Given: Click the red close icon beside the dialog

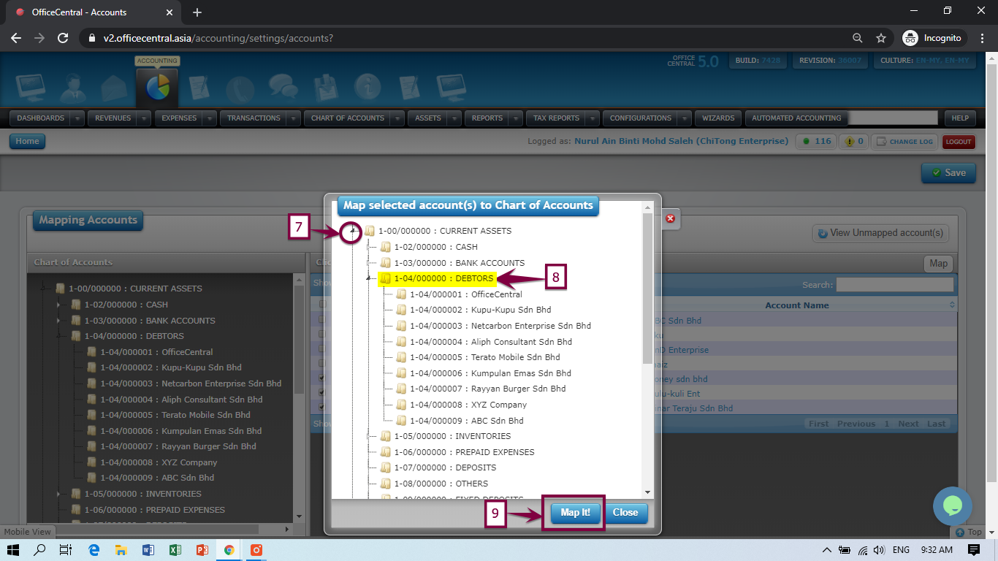Looking at the screenshot, I should (x=670, y=218).
